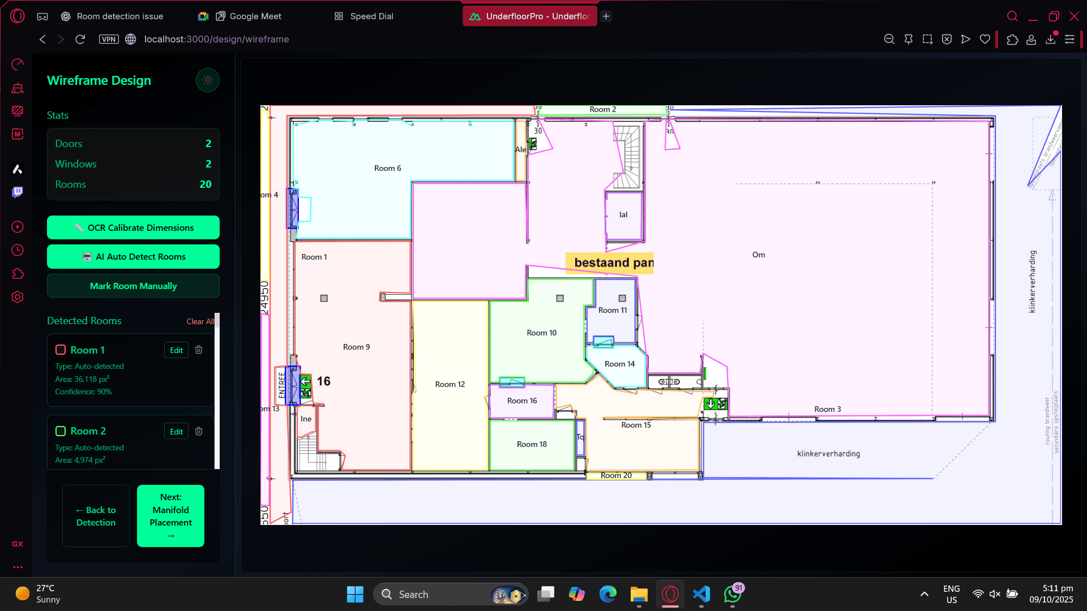This screenshot has width=1087, height=611.
Task: Click the Doors stat row
Action: point(133,144)
